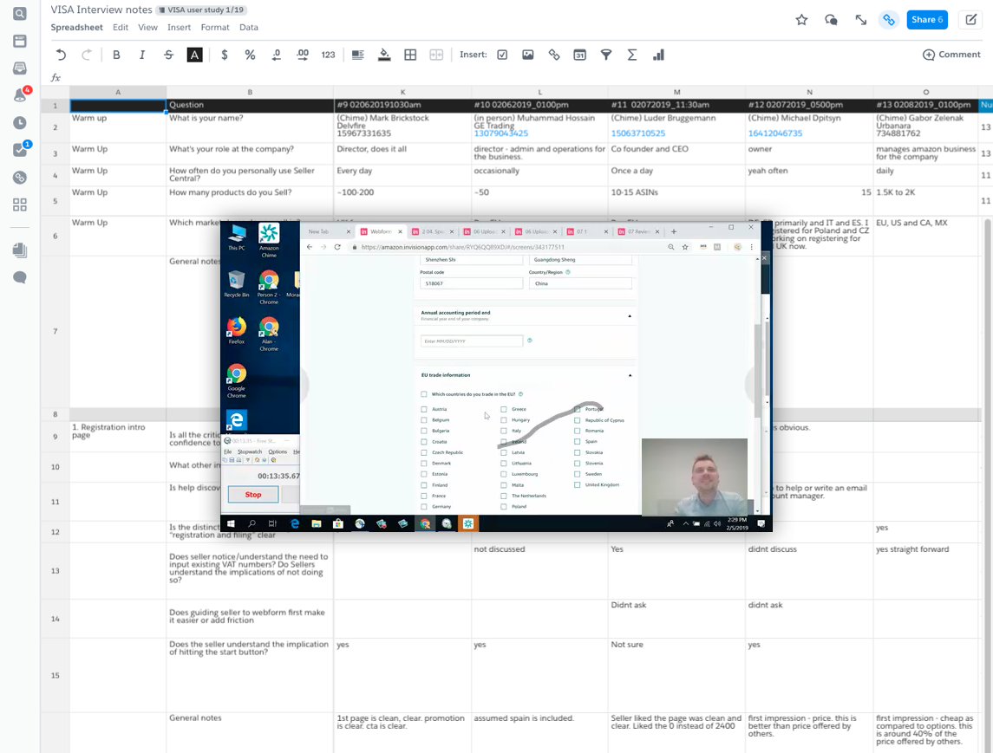The image size is (993, 753).
Task: Open the View menu
Action: click(x=147, y=27)
